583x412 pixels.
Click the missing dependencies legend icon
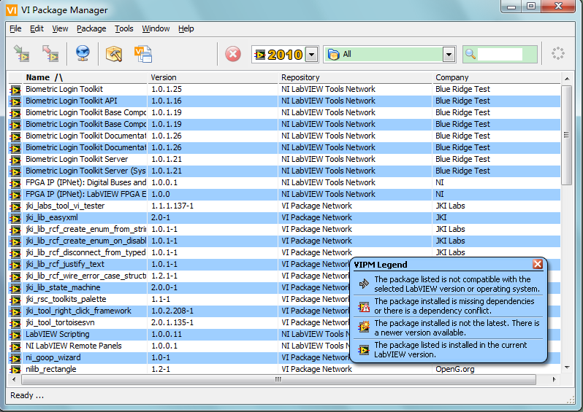[364, 306]
